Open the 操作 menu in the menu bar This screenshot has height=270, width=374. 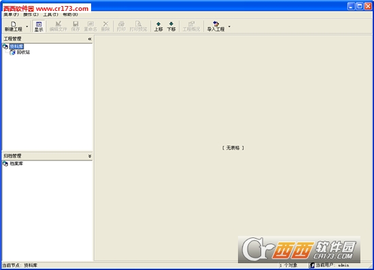click(x=31, y=15)
